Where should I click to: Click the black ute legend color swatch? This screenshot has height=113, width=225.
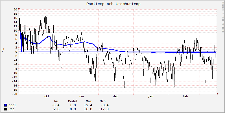point(6,109)
